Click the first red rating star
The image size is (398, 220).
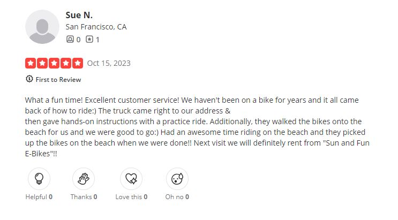(x=31, y=63)
